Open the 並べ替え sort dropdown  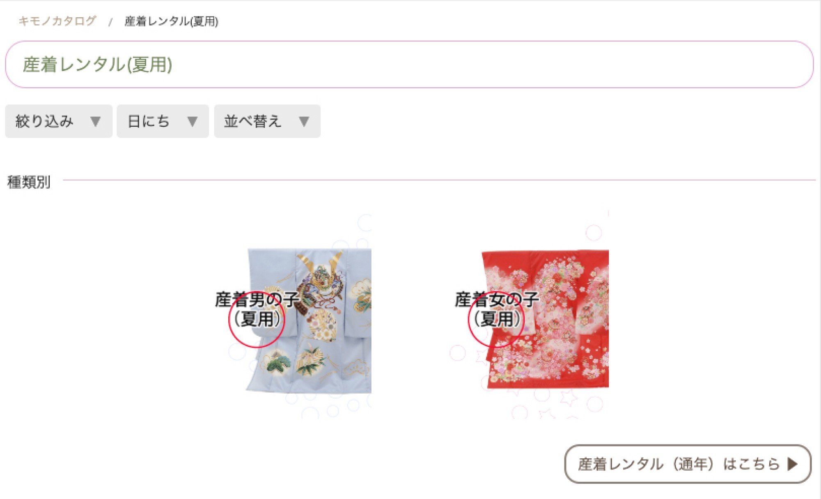[x=267, y=121]
